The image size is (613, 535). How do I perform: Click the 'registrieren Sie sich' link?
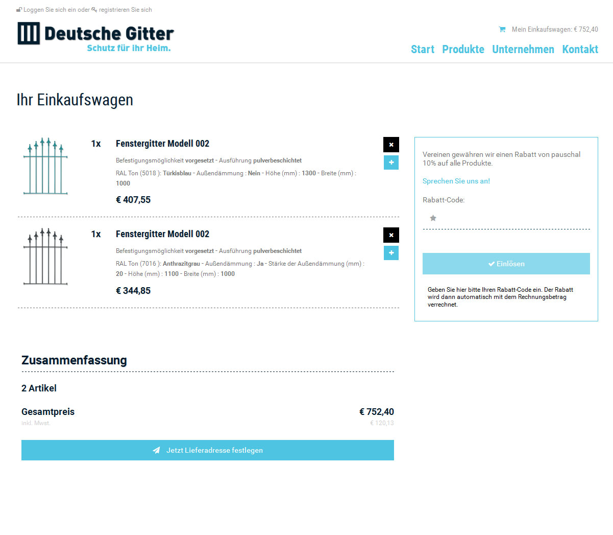[126, 10]
